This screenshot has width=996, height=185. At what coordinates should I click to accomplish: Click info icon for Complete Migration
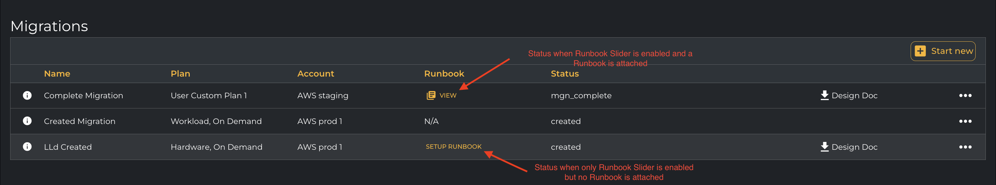[x=27, y=95]
